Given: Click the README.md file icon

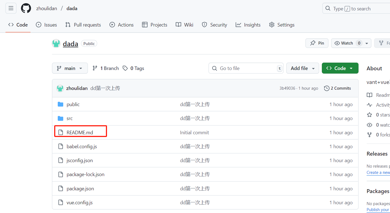Looking at the screenshot, I should coord(60,132).
